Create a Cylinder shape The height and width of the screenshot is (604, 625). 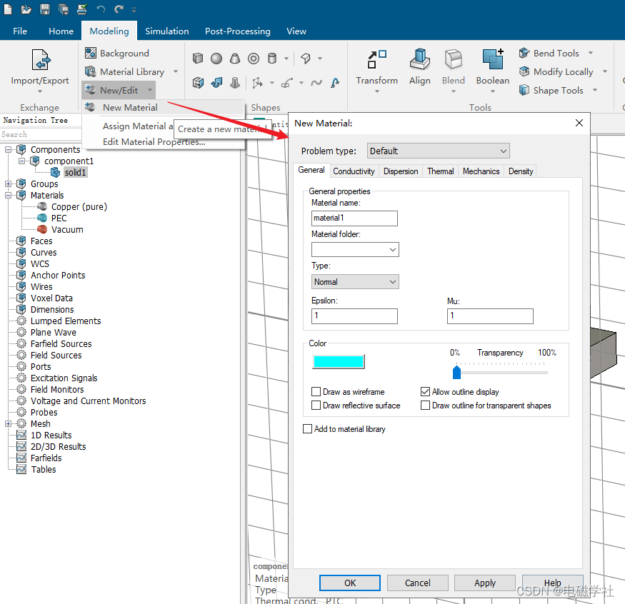[x=272, y=59]
